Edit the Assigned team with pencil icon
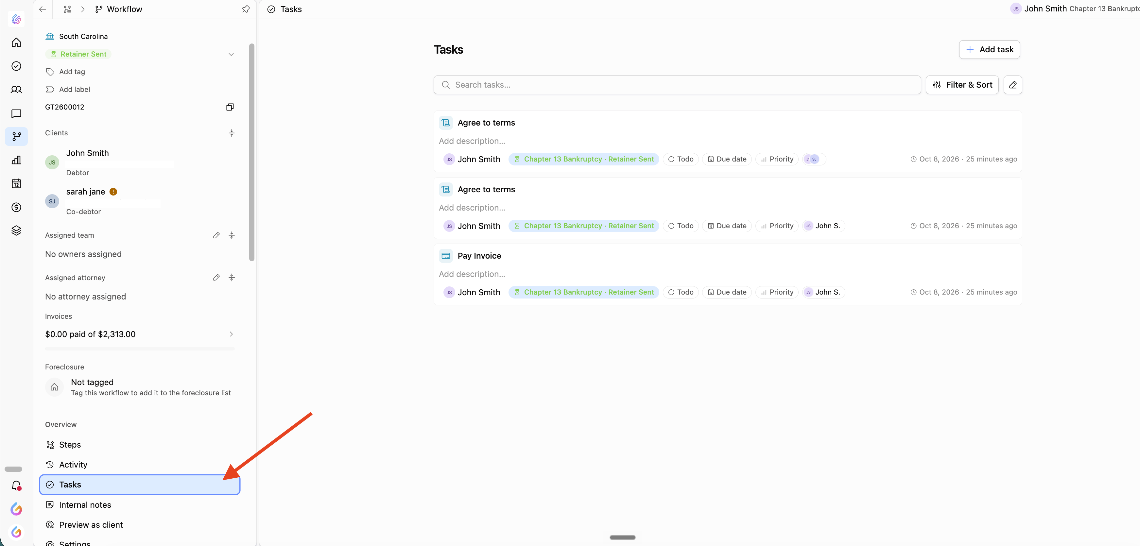 tap(216, 235)
